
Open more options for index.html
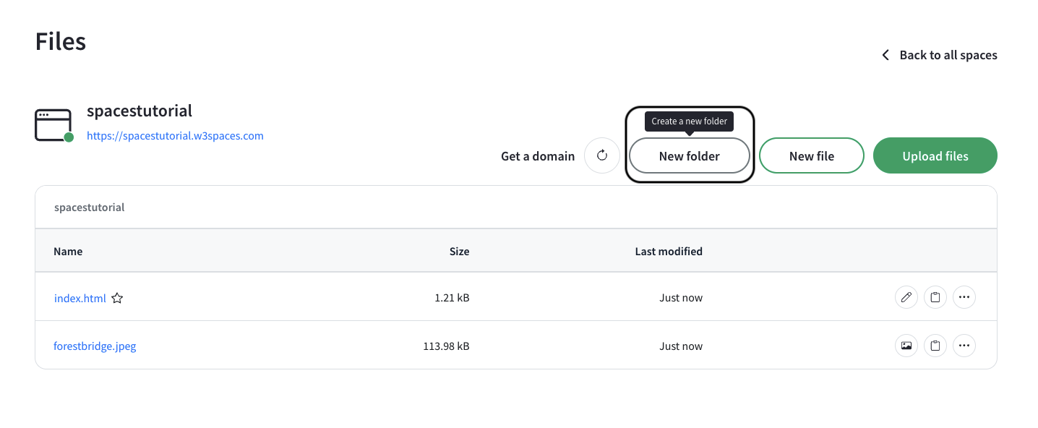point(964,297)
